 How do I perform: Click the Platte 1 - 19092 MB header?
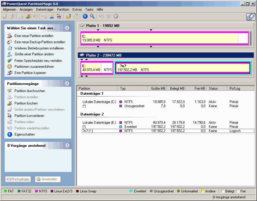click(166, 25)
